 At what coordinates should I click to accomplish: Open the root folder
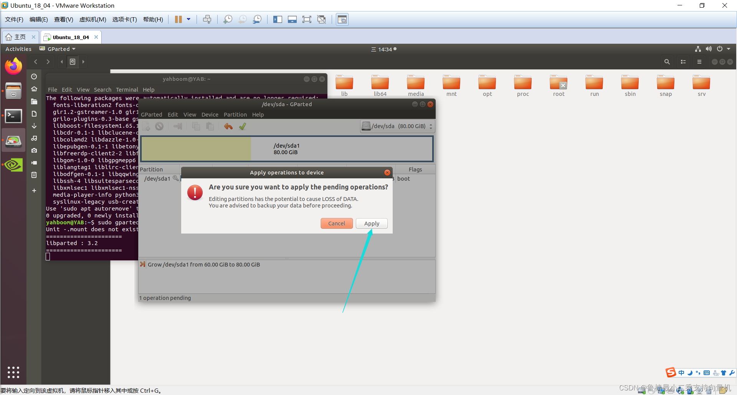pyautogui.click(x=559, y=86)
